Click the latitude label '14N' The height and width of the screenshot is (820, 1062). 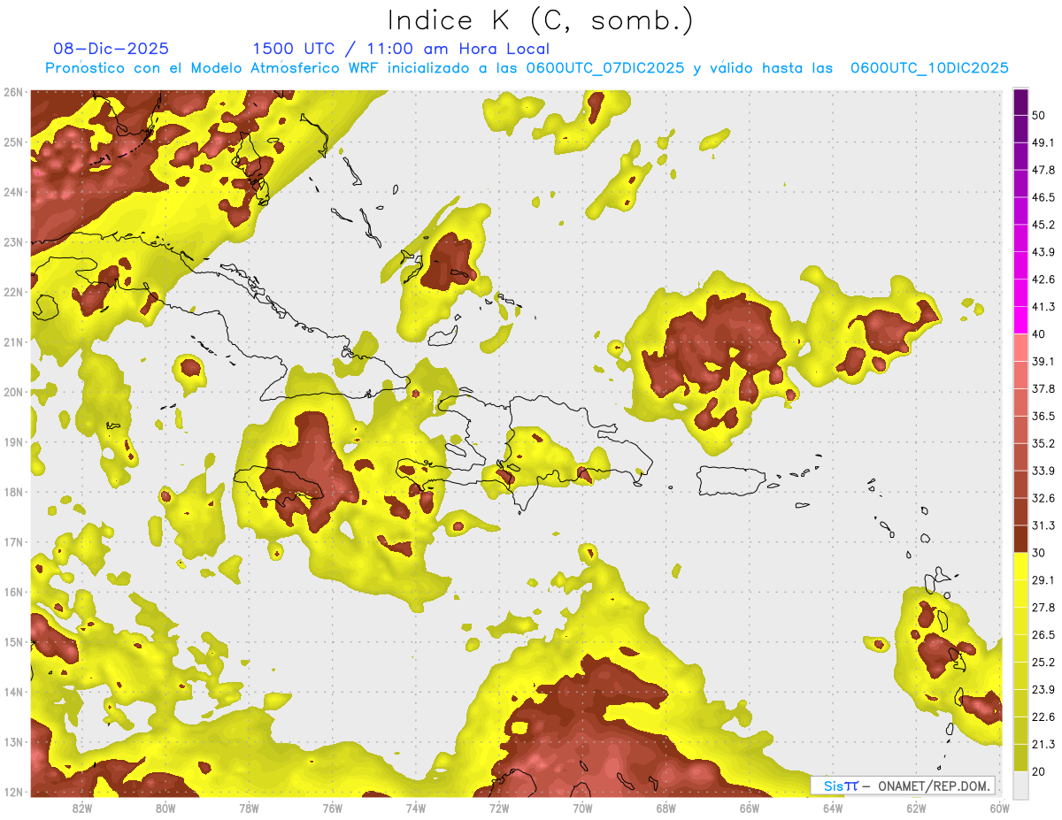click(13, 692)
